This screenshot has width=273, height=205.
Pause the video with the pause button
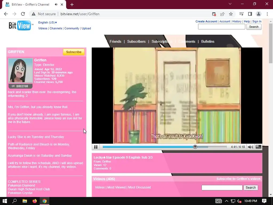tap(96, 147)
